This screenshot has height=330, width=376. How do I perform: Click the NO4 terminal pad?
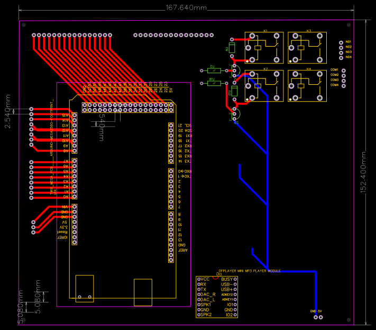coord(341,58)
